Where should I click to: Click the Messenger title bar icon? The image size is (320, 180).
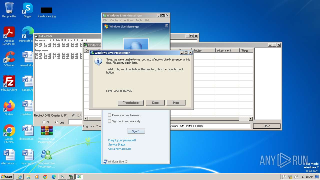tap(104, 15)
